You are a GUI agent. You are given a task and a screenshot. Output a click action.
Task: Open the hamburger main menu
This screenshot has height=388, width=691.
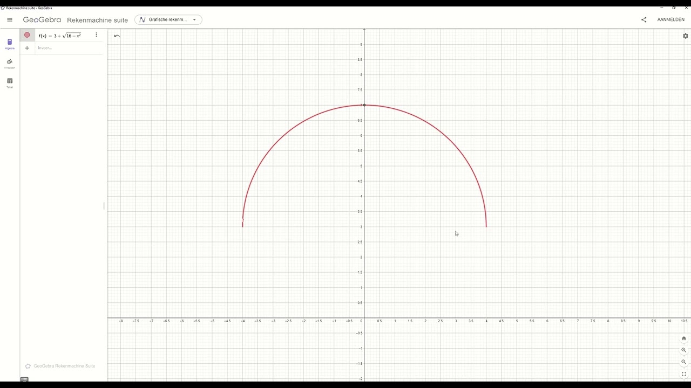click(x=10, y=20)
